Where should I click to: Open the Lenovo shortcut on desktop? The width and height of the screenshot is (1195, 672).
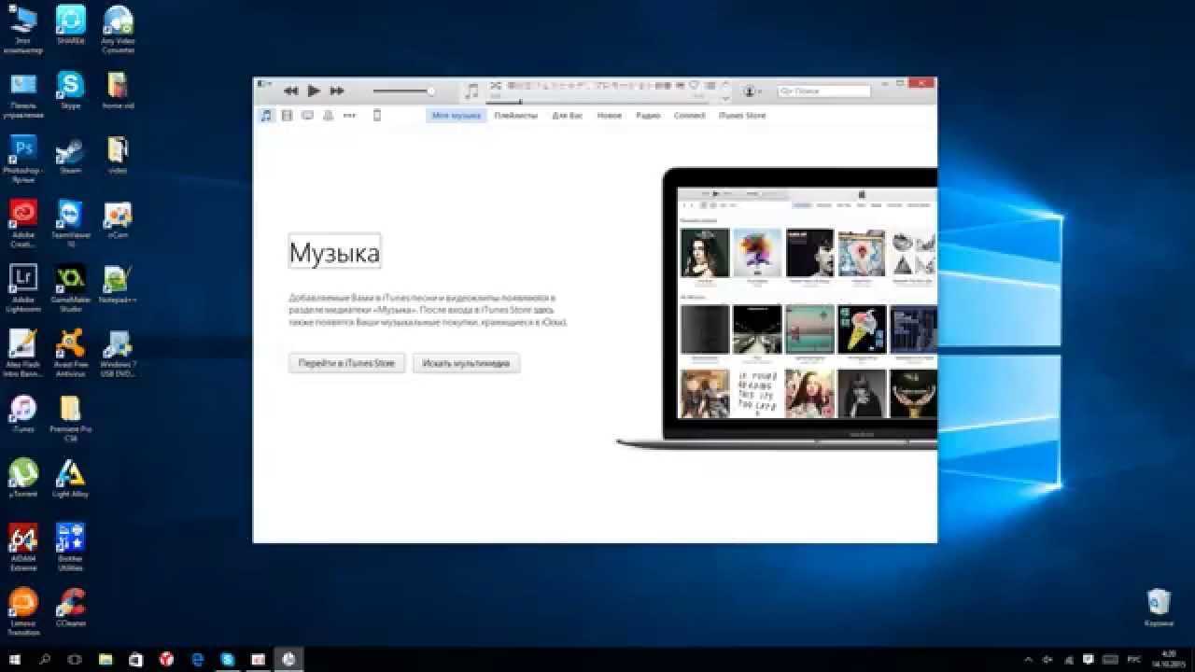22,611
